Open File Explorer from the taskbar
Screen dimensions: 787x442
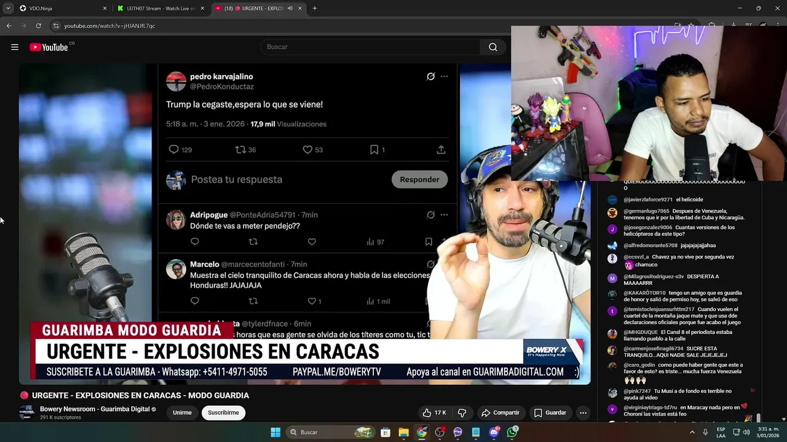point(403,432)
